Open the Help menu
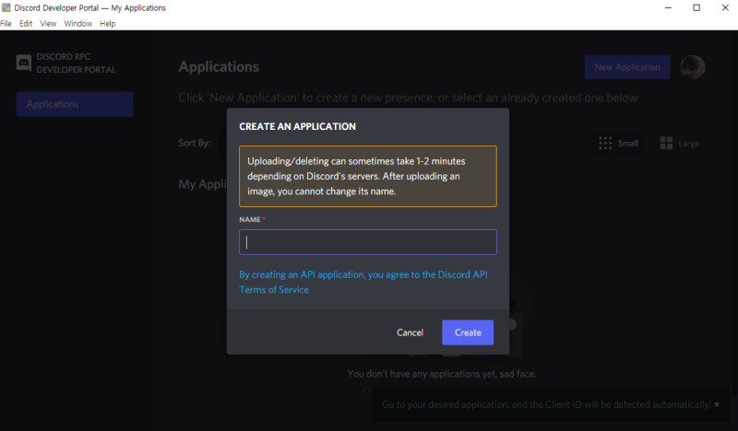The height and width of the screenshot is (431, 738). 108,24
